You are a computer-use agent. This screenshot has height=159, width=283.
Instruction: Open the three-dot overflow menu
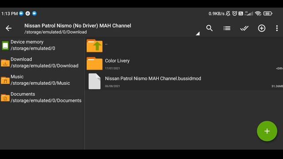click(277, 28)
